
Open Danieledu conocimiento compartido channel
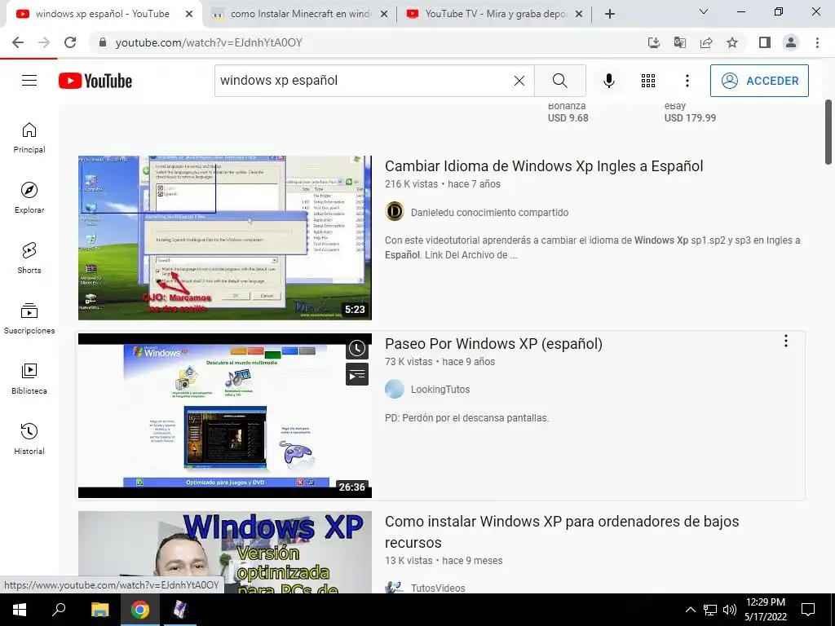pos(489,213)
